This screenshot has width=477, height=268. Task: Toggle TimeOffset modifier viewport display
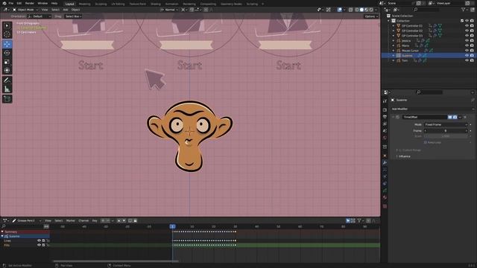point(450,117)
